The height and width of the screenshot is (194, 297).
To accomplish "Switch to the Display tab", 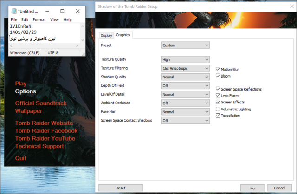I will click(106, 35).
